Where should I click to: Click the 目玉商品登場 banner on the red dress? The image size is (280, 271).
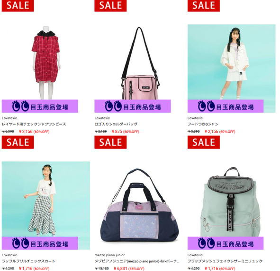pyautogui.click(x=40, y=106)
